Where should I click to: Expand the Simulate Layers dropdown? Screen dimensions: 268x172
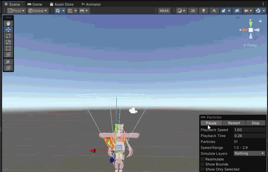[x=249, y=153]
